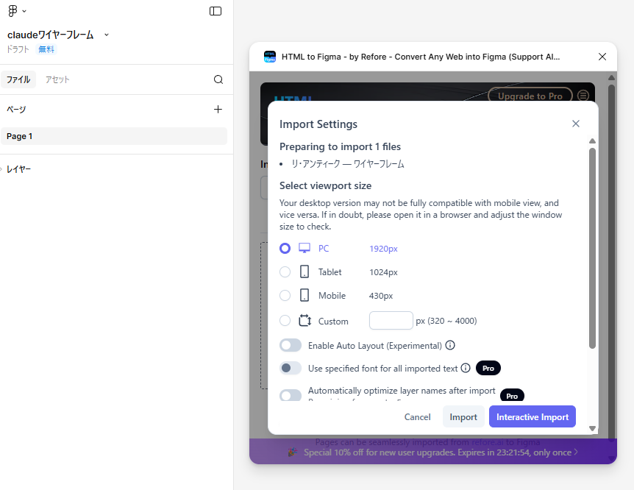The width and height of the screenshot is (634, 490).
Task: Close the HTML to Figma plugin window
Action: (x=602, y=57)
